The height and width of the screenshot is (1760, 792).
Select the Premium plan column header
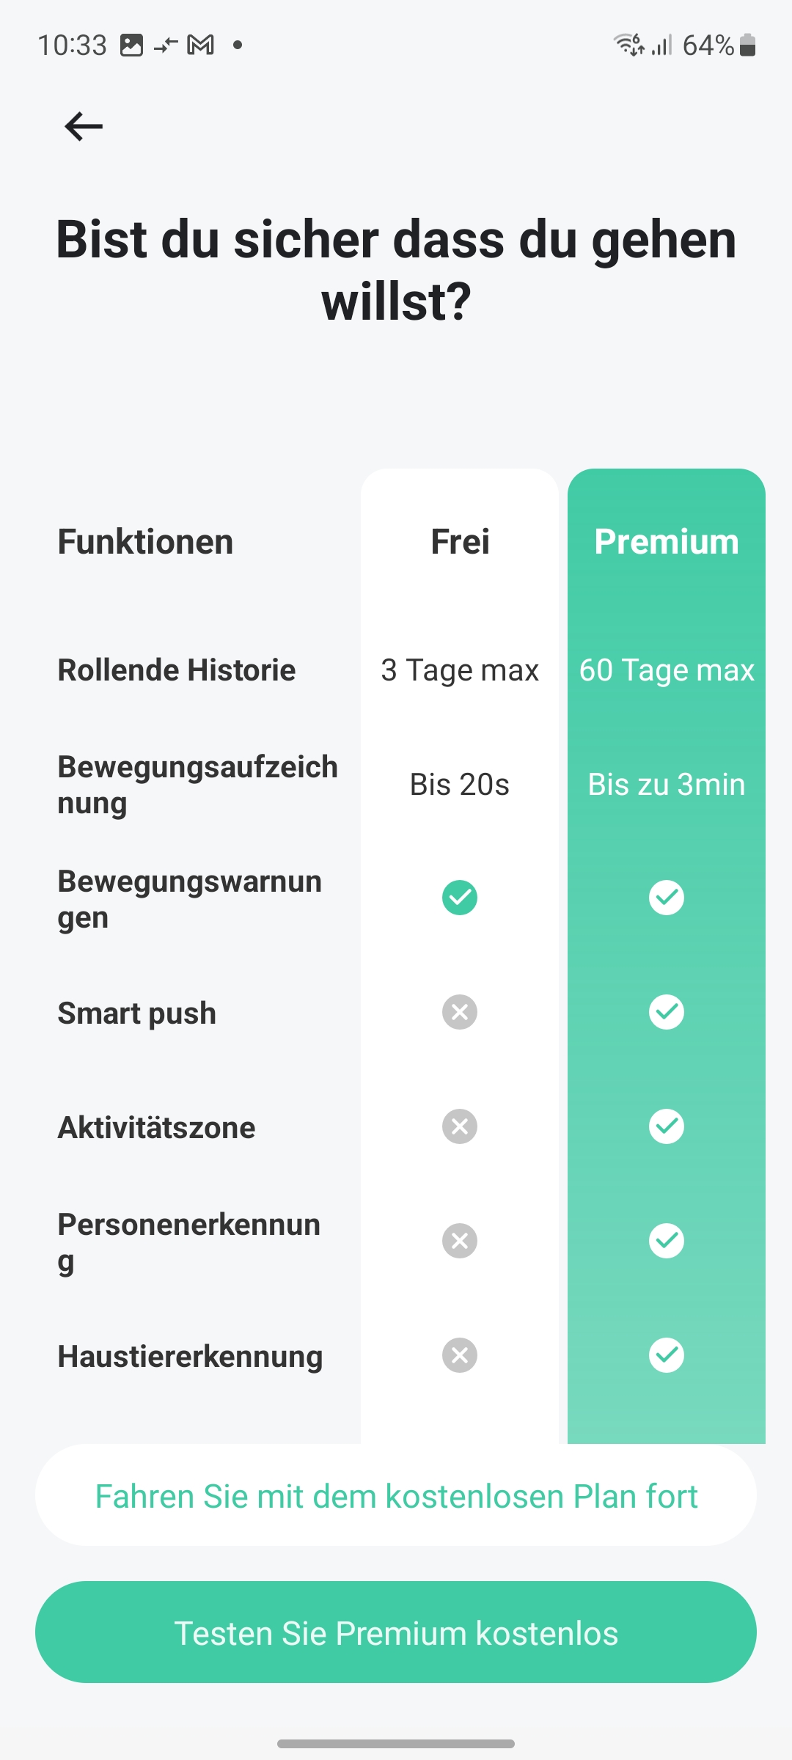[x=667, y=542]
